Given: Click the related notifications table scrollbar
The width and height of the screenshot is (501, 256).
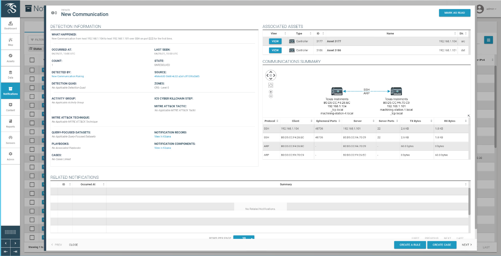Looking at the screenshot, I should [469, 202].
